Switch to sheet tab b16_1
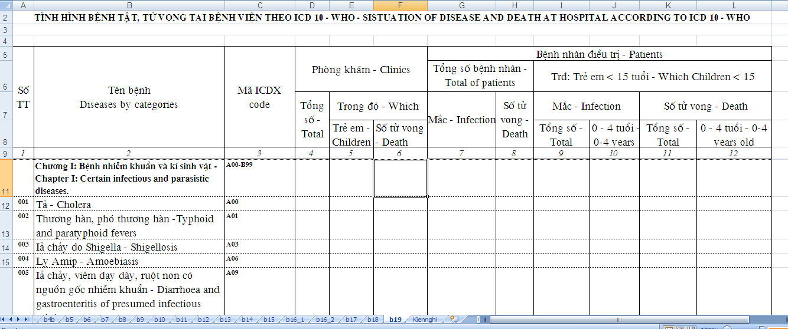The height and width of the screenshot is (329, 788). pos(295,320)
